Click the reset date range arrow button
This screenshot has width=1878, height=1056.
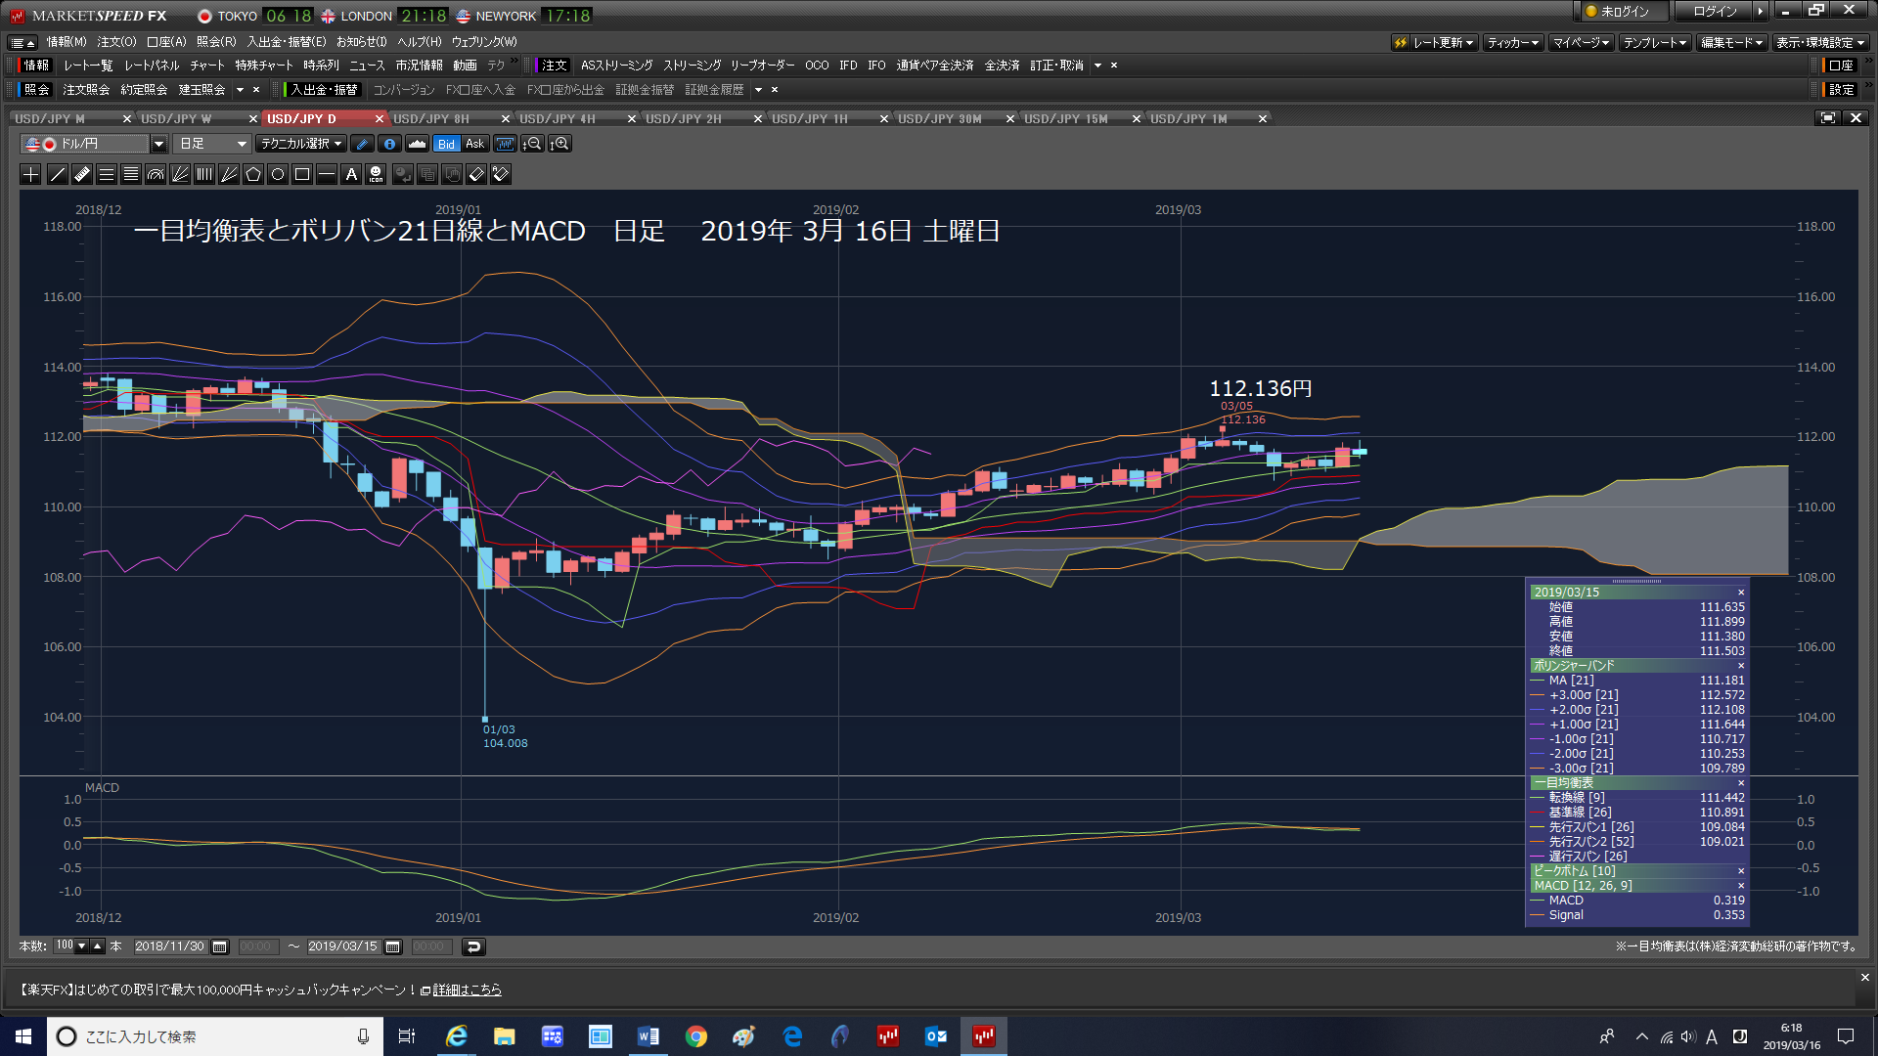coord(473,946)
